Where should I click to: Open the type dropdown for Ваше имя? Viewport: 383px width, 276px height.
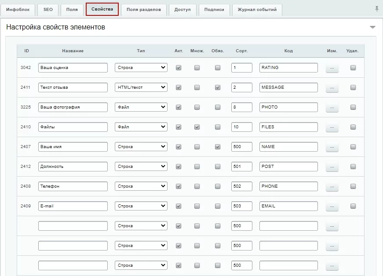pyautogui.click(x=141, y=147)
